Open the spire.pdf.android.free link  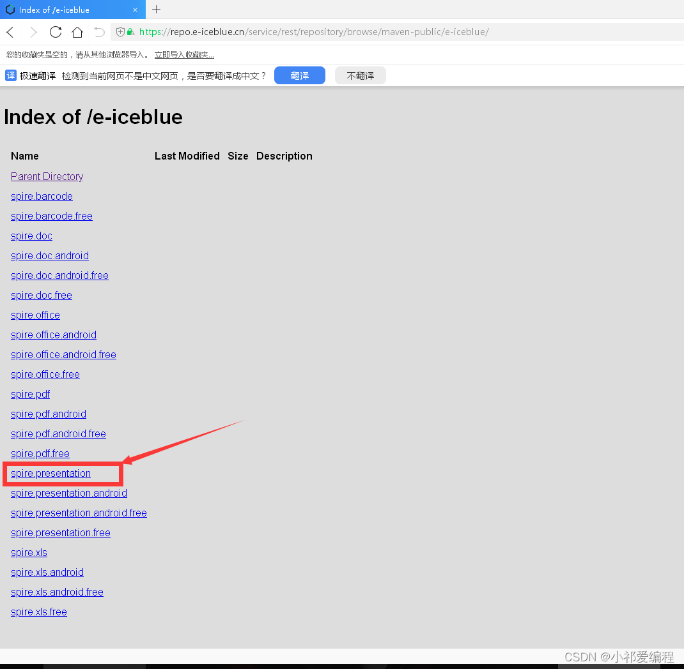point(58,434)
